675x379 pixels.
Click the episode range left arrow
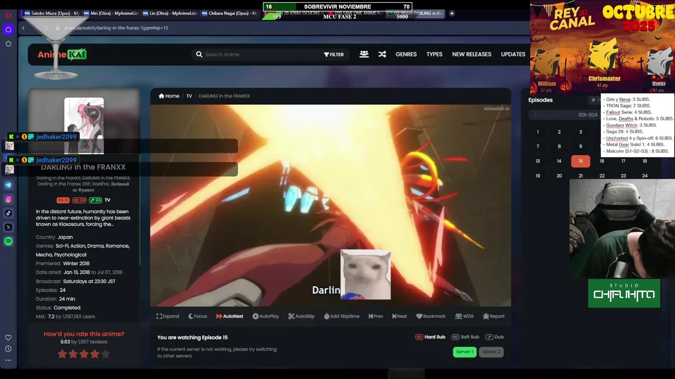tap(535, 115)
